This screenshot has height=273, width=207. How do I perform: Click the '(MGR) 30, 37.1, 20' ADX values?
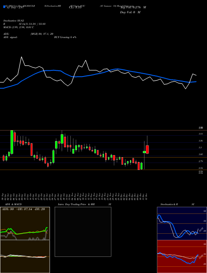[42, 34]
